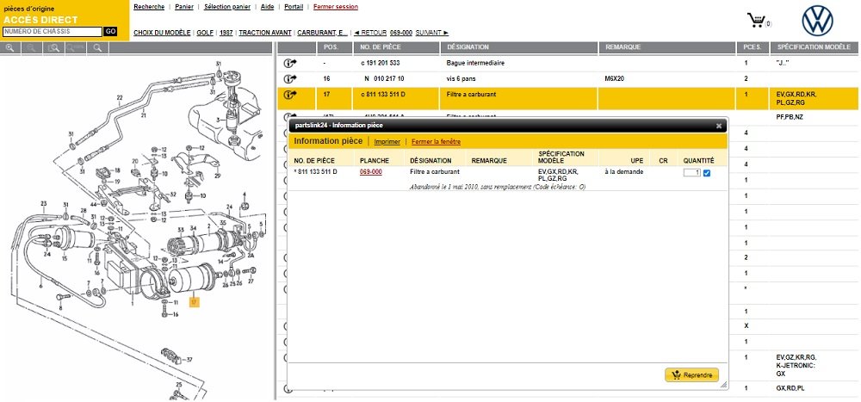
Task: Click Imprimer link in dialog
Action: click(387, 142)
